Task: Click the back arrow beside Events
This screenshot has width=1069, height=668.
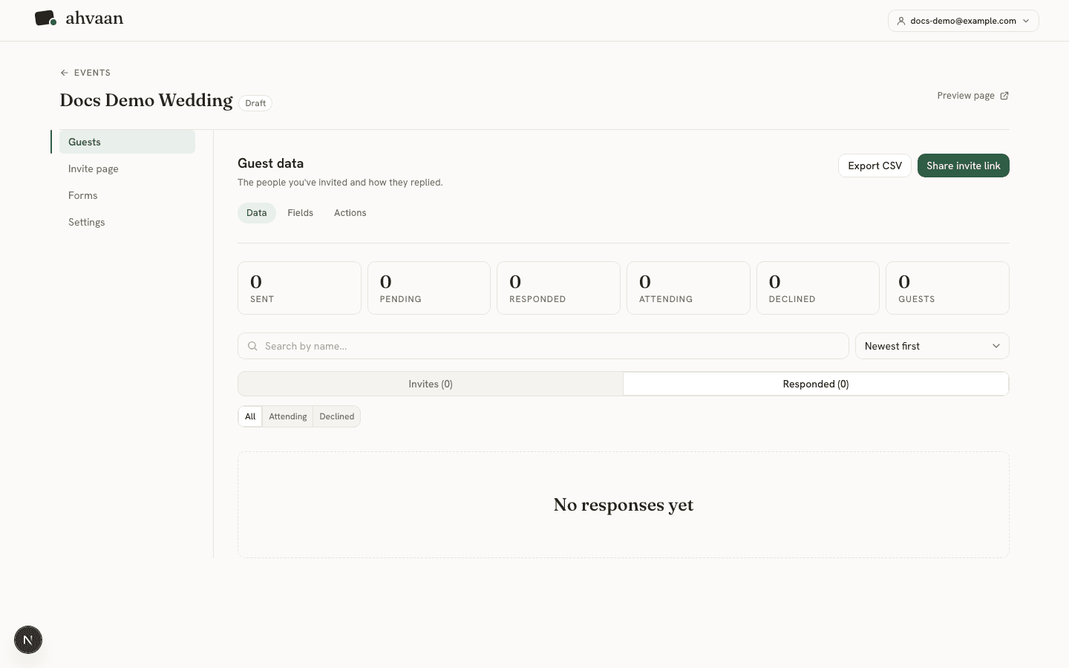Action: 65,73
